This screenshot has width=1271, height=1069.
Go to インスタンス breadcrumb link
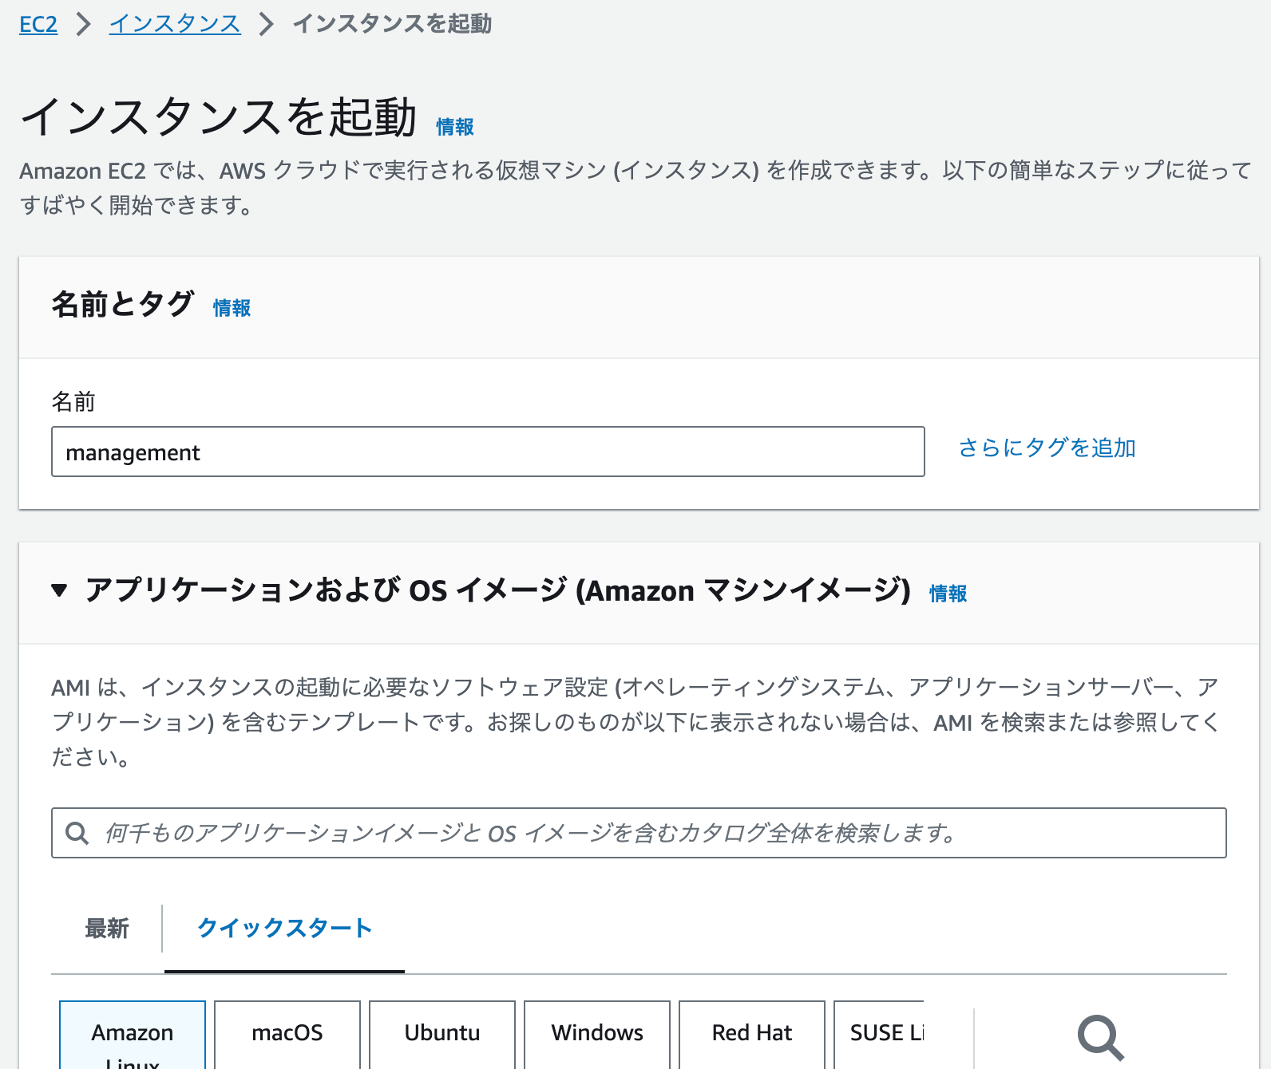[175, 24]
